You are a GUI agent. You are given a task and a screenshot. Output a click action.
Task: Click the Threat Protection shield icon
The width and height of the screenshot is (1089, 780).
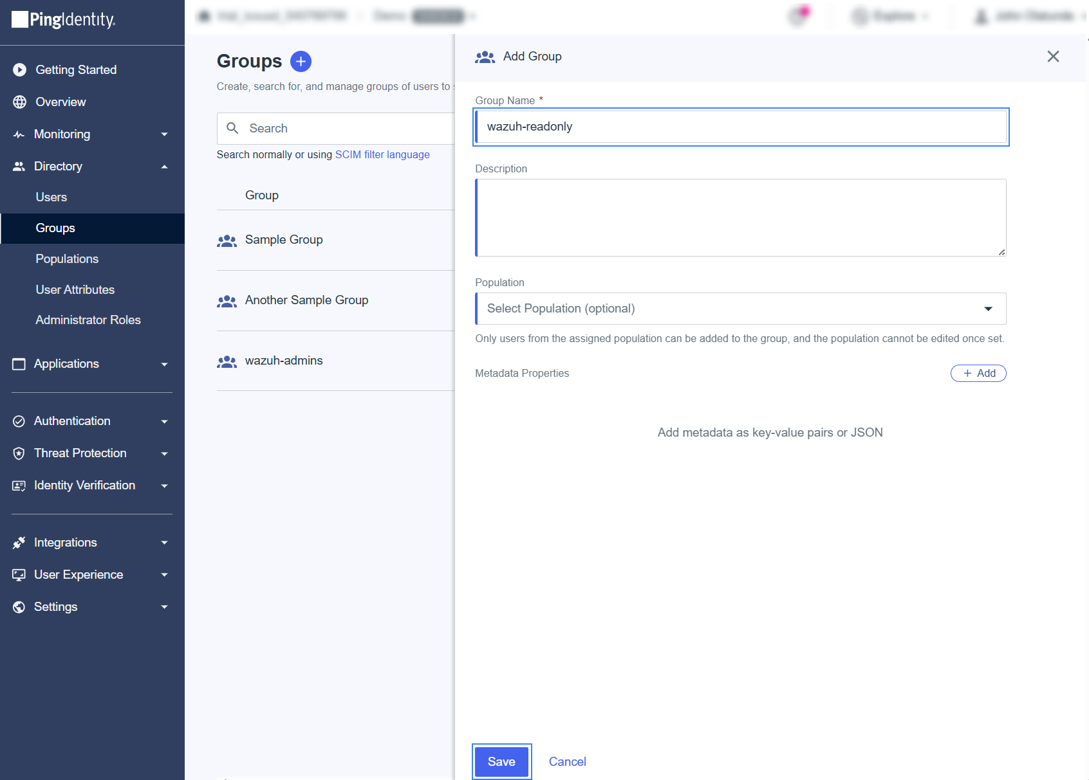point(19,453)
